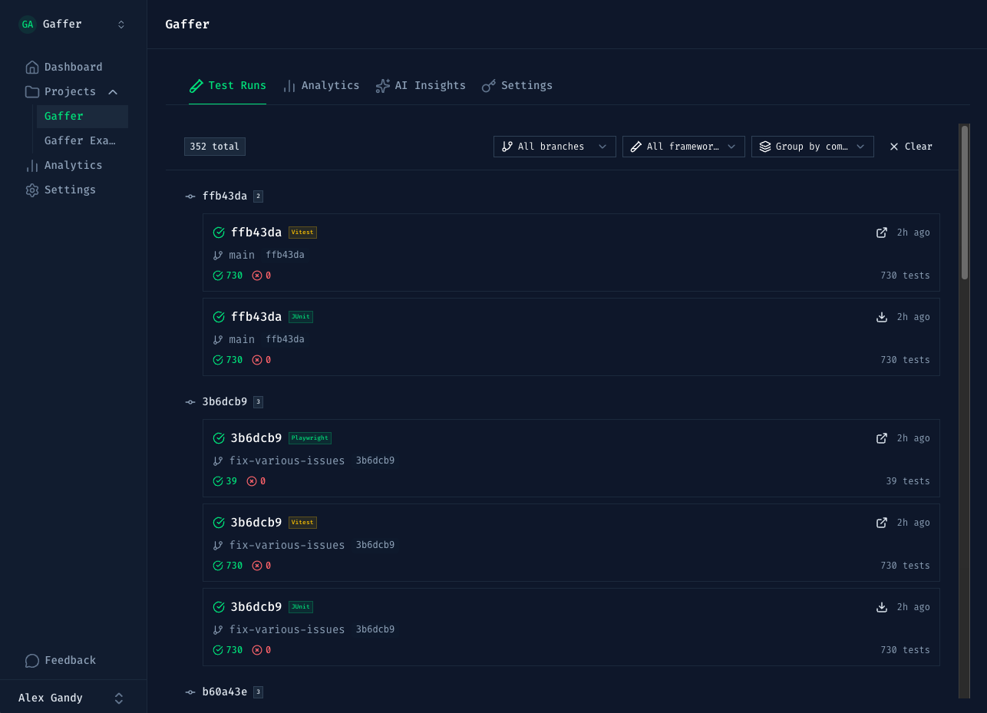This screenshot has width=987, height=713.
Task: Select the passed checkmark icon showing 730
Action: [x=217, y=275]
